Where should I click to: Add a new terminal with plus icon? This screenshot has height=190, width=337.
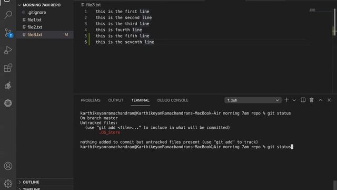point(286,100)
